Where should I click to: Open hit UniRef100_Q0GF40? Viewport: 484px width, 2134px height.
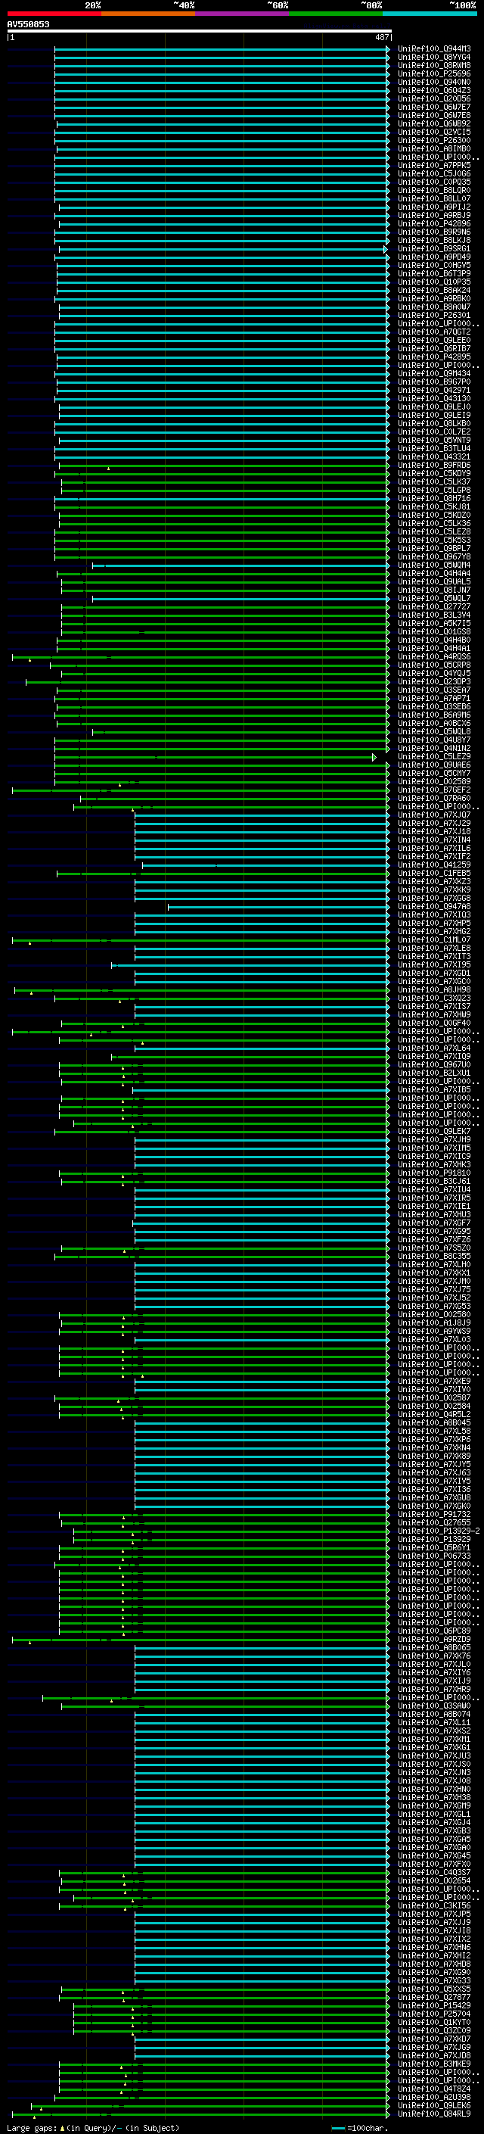pos(433,1023)
